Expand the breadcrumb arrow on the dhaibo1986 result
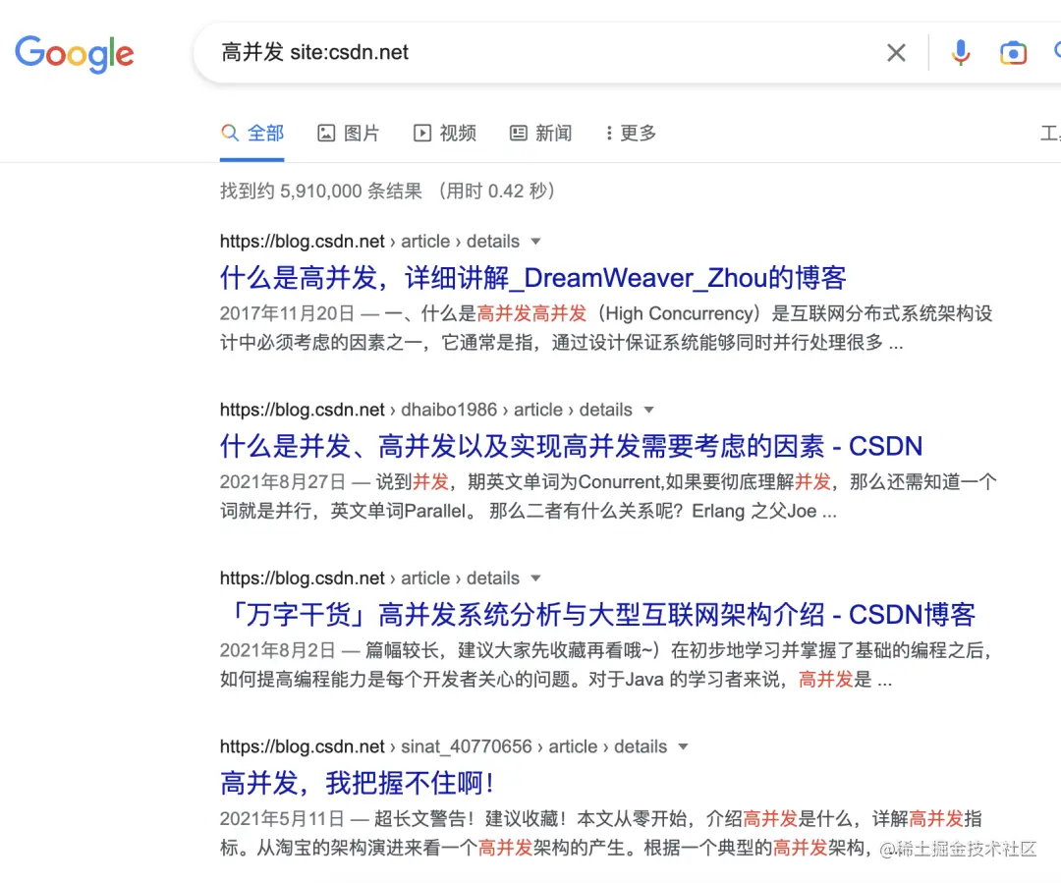Screen dimensions: 1061x883 pos(647,410)
